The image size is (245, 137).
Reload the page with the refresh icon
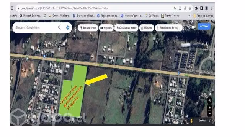[12, 8]
